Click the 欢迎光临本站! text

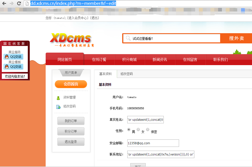click(15, 76)
